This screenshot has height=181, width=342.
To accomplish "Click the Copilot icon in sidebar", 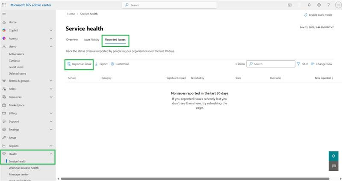I will pos(4,30).
